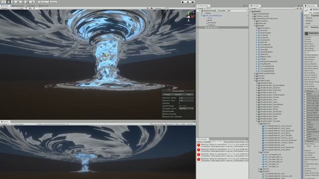
Task: Open the Hierarchy tab
Action: click(x=203, y=6)
